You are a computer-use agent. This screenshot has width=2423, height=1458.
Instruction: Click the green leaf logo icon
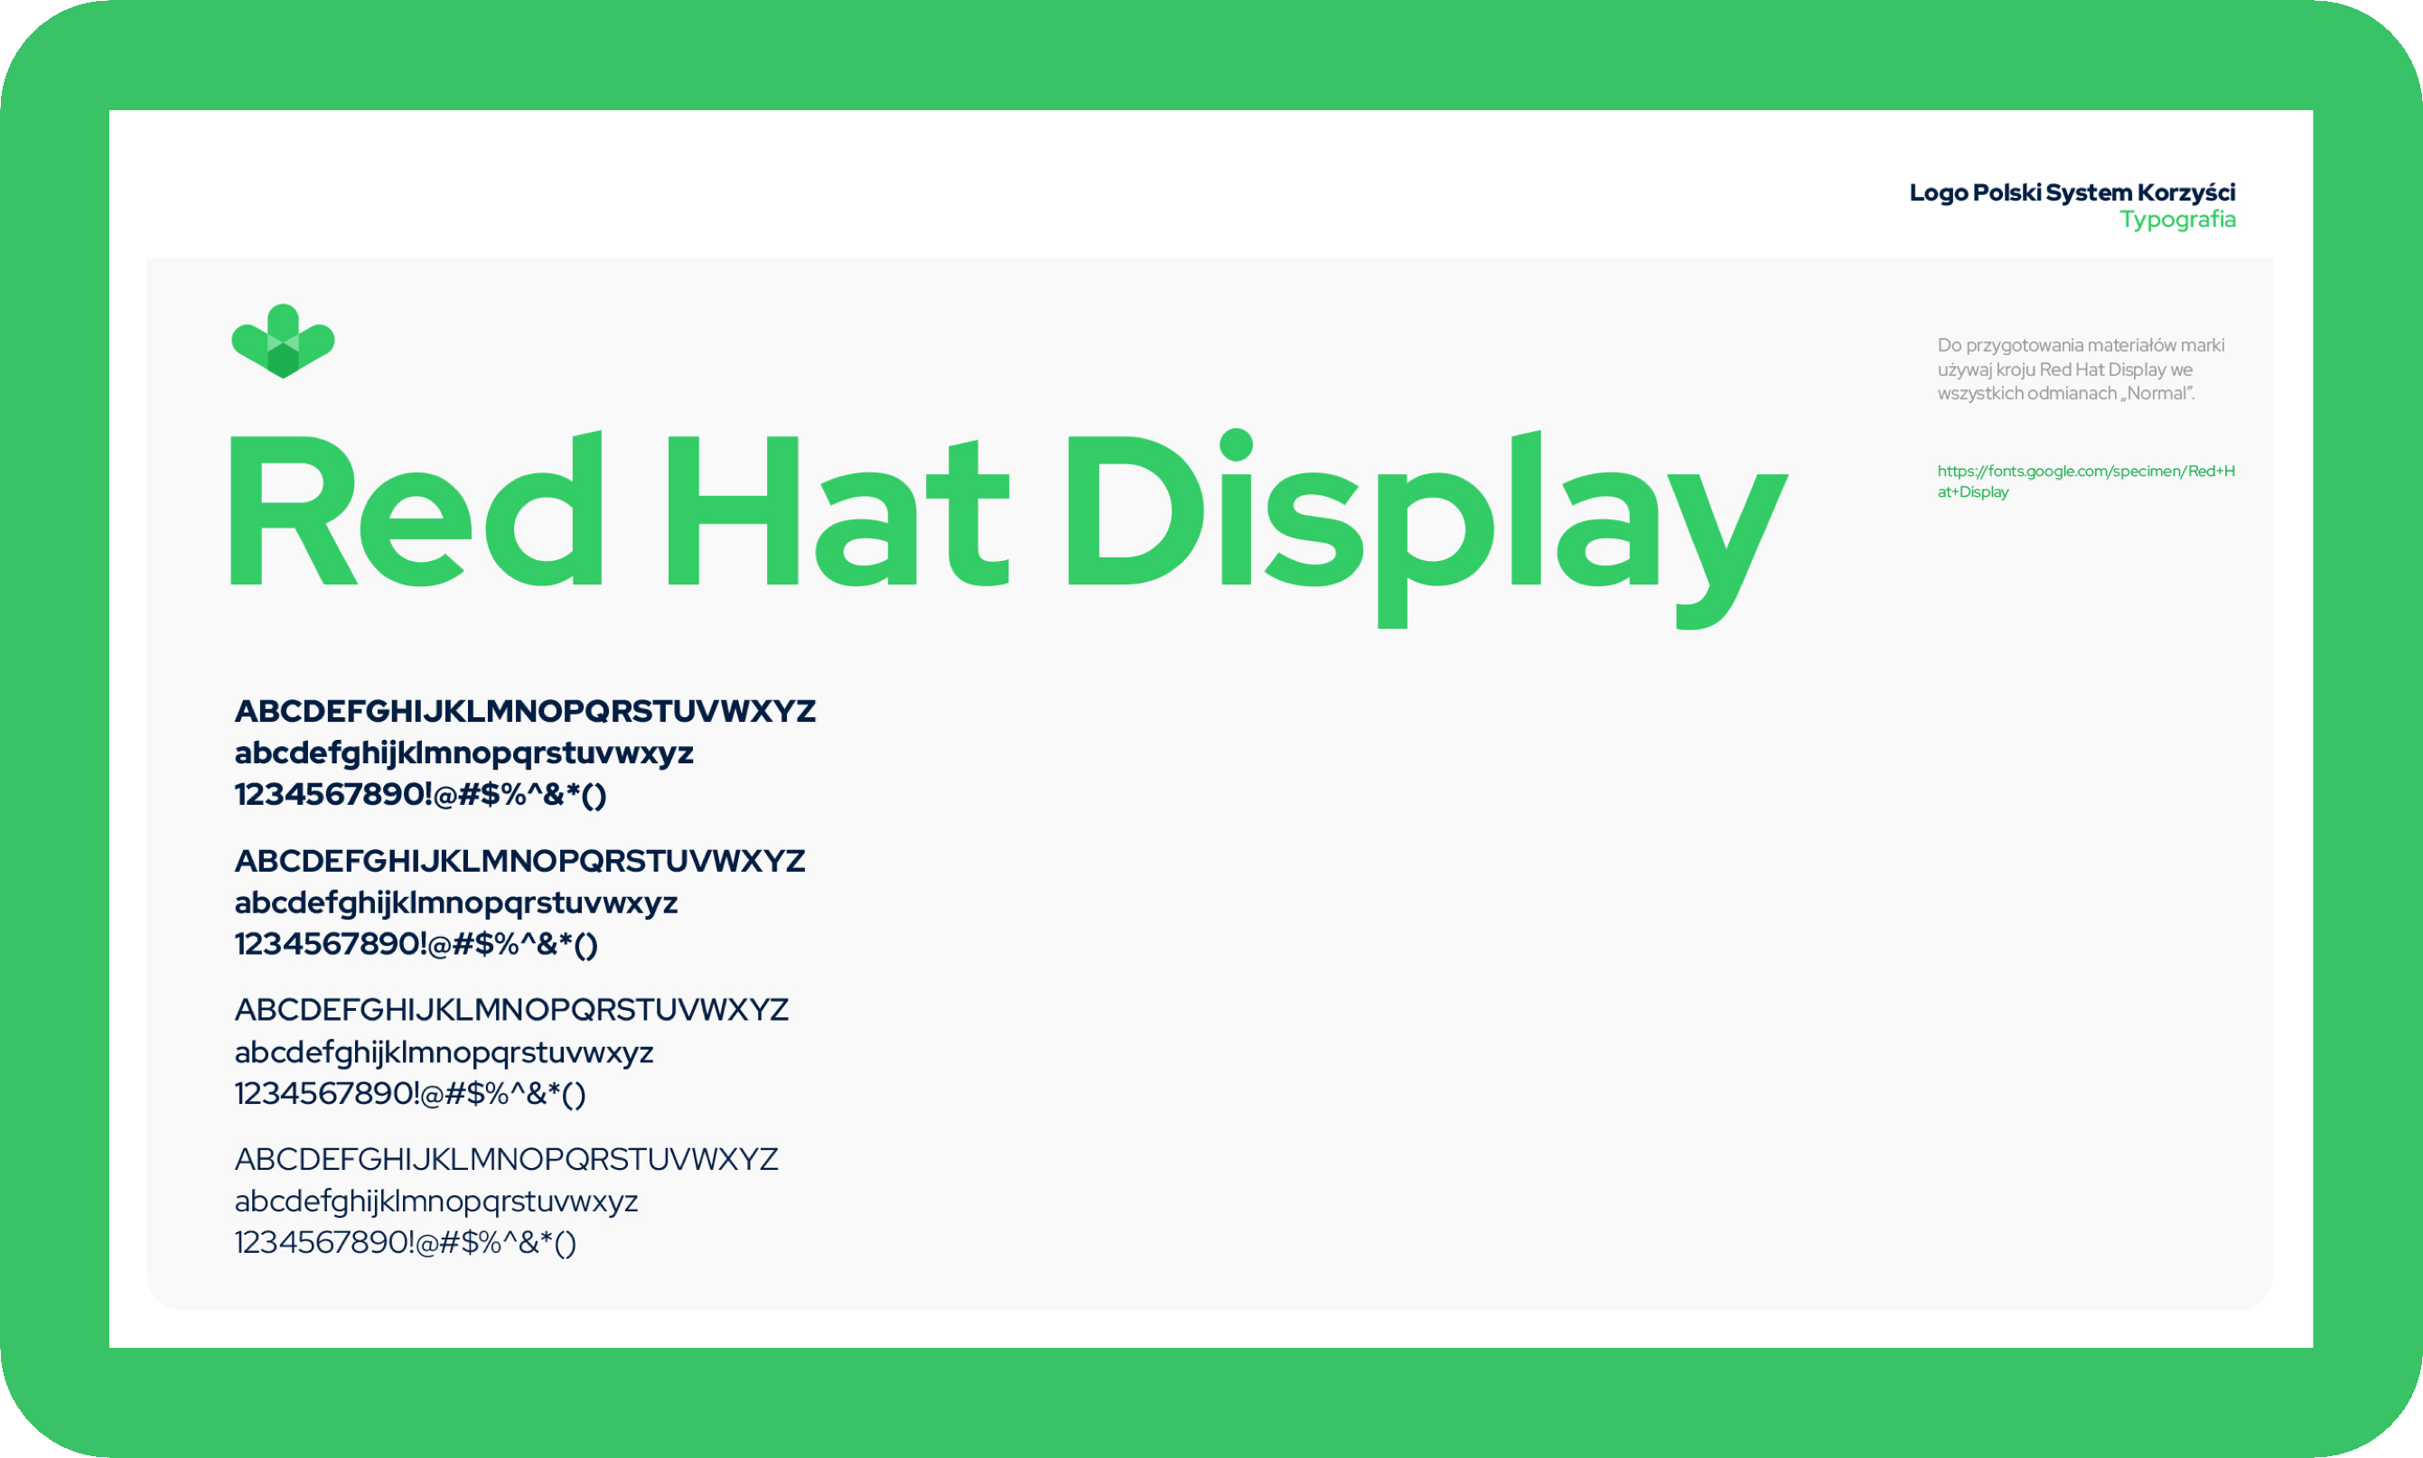283,341
